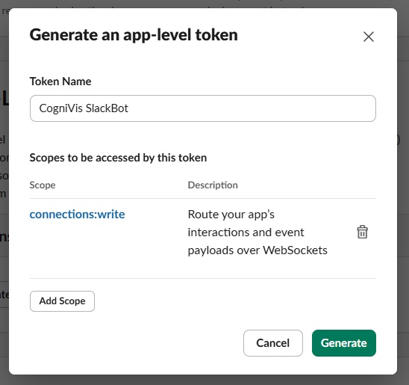409x385 pixels.
Task: Cancel the token generation
Action: (x=273, y=343)
